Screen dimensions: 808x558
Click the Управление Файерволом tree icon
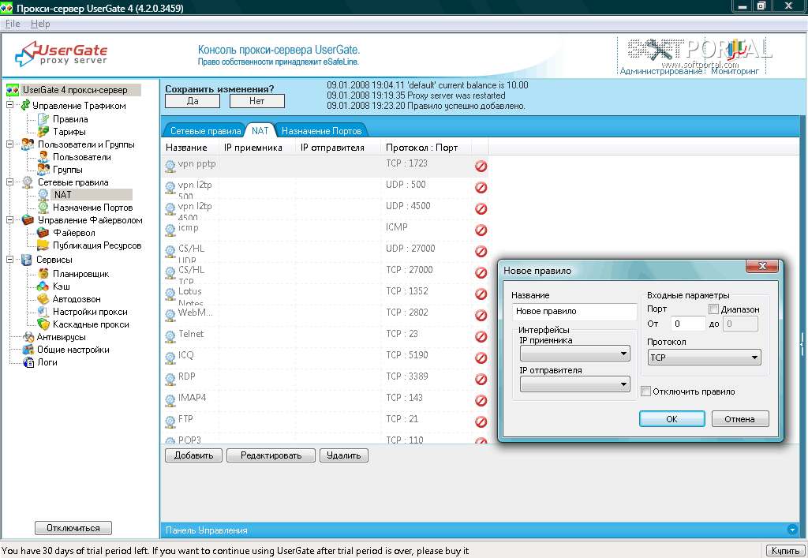tap(28, 220)
